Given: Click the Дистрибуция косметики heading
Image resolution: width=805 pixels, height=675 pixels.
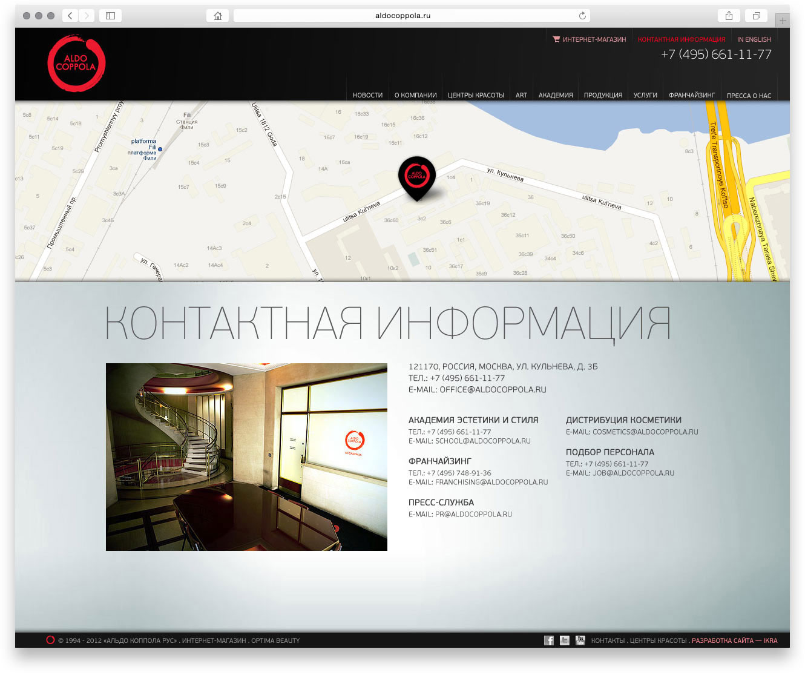Looking at the screenshot, I should 623,420.
